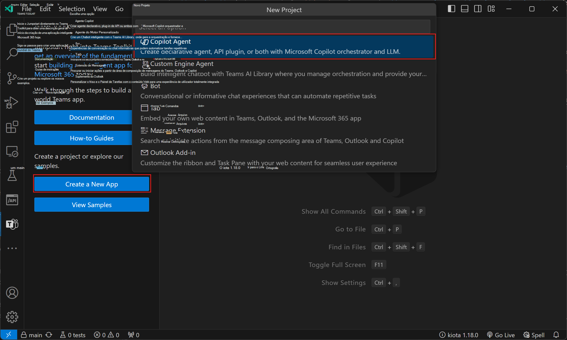The height and width of the screenshot is (340, 567).
Task: Select the Custom Engine Agent option
Action: (x=182, y=64)
